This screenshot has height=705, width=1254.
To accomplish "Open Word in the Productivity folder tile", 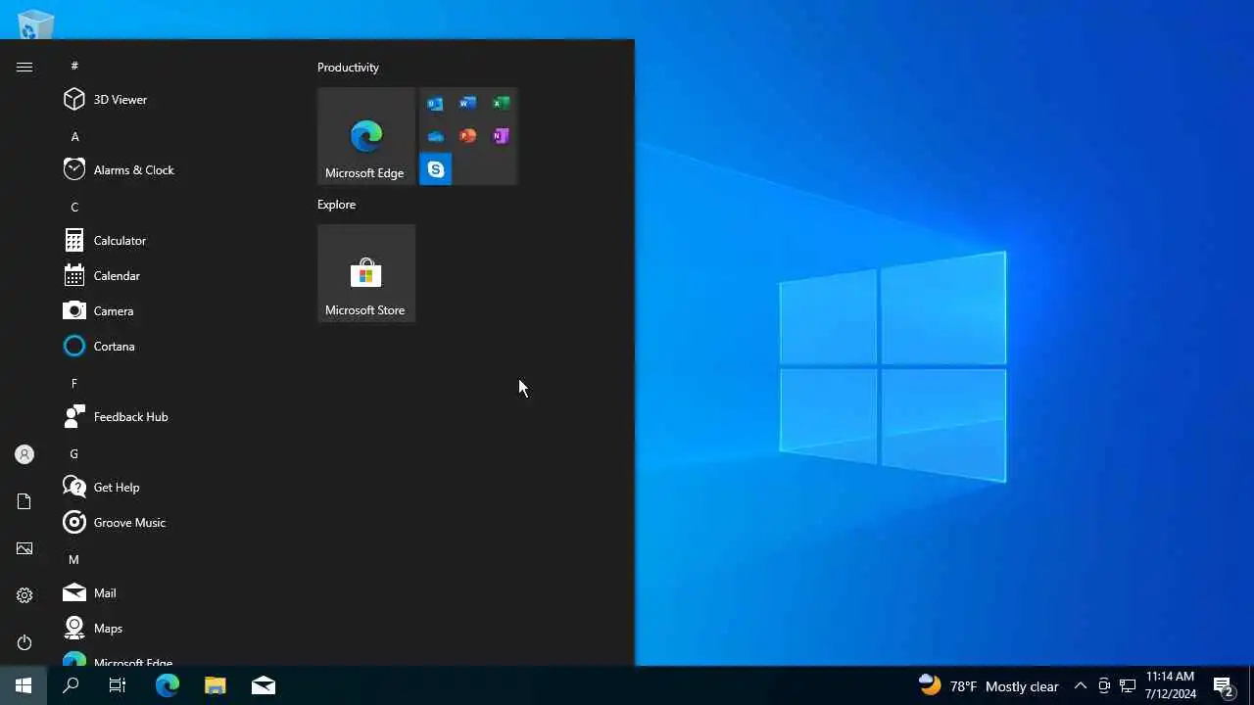I will 468,104.
